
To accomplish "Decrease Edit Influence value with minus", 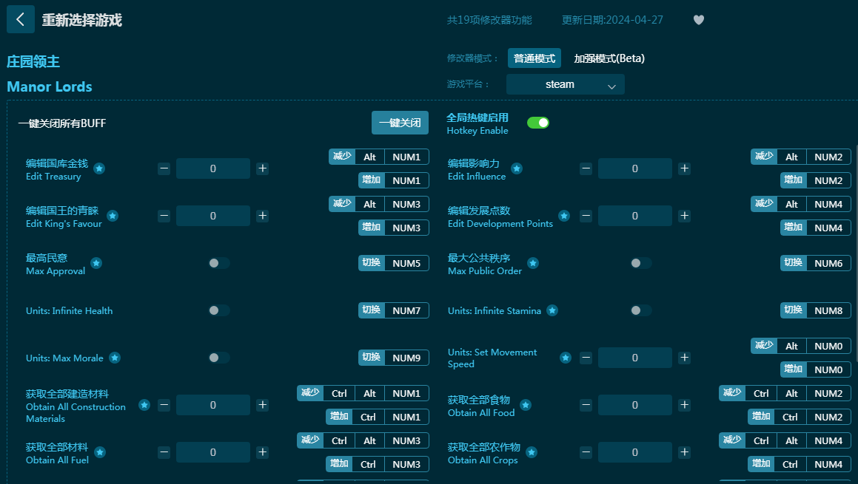I will (586, 168).
